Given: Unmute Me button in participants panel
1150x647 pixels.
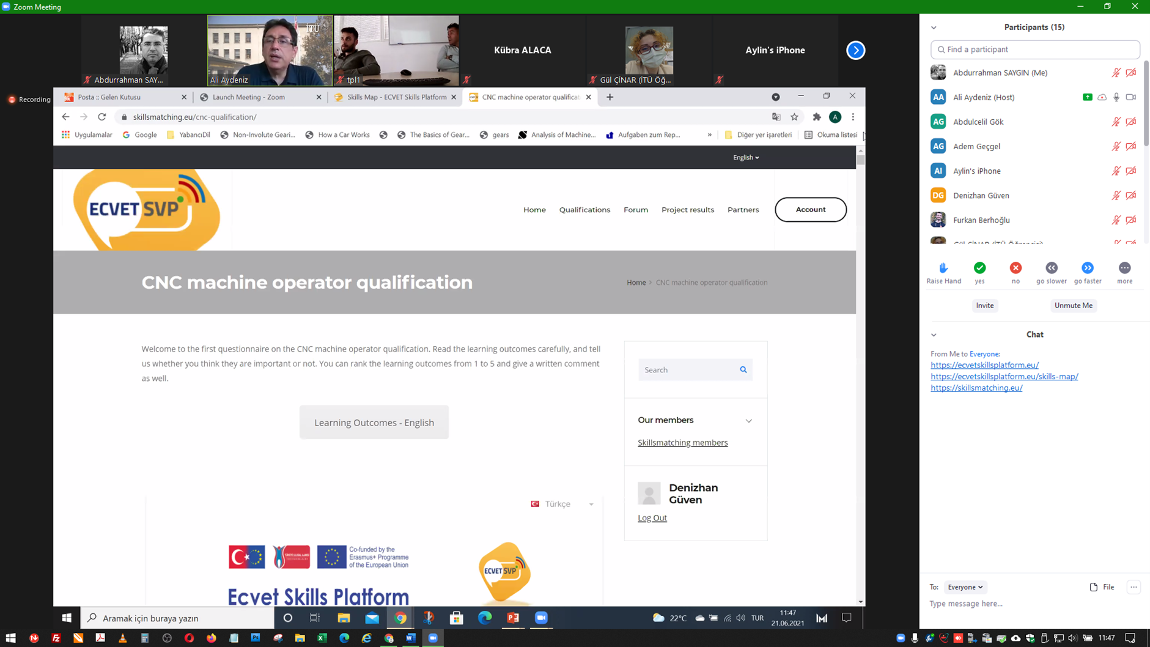Looking at the screenshot, I should [x=1073, y=306].
